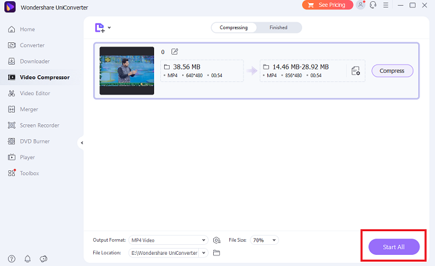Click the video thumbnail preview
This screenshot has height=266, width=435.
127,71
